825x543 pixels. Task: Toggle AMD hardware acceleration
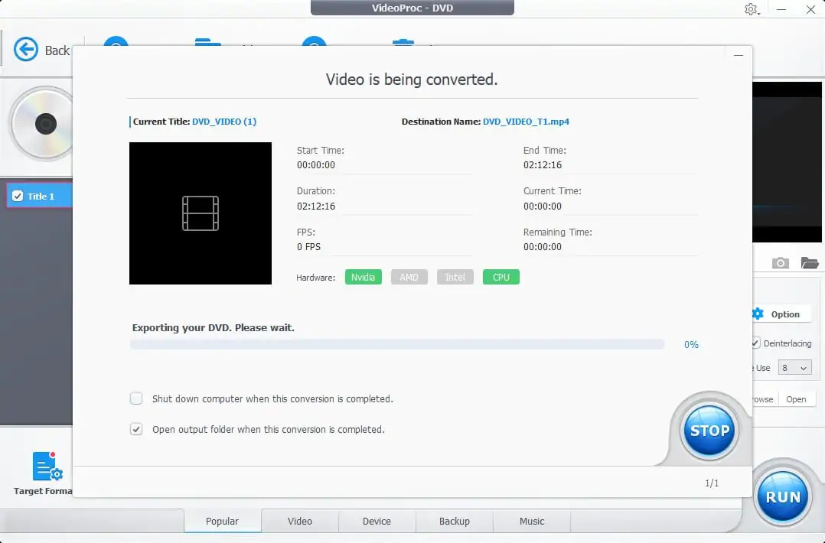click(409, 277)
